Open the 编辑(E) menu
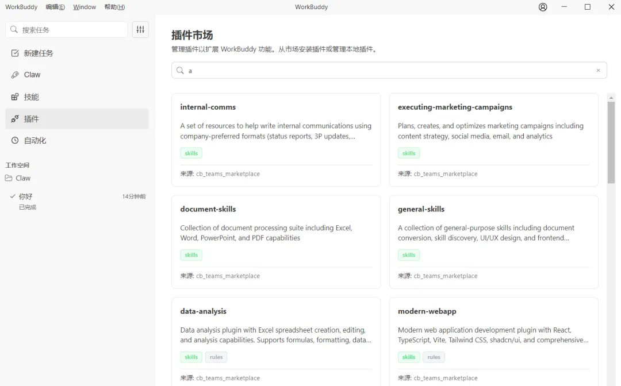 coord(55,7)
